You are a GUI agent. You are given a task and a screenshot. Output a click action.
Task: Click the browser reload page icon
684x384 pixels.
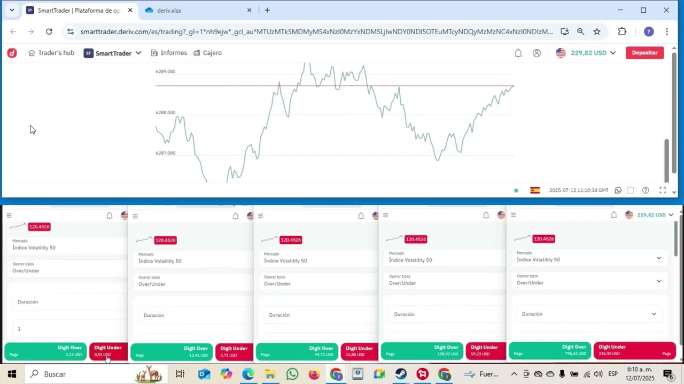click(49, 31)
